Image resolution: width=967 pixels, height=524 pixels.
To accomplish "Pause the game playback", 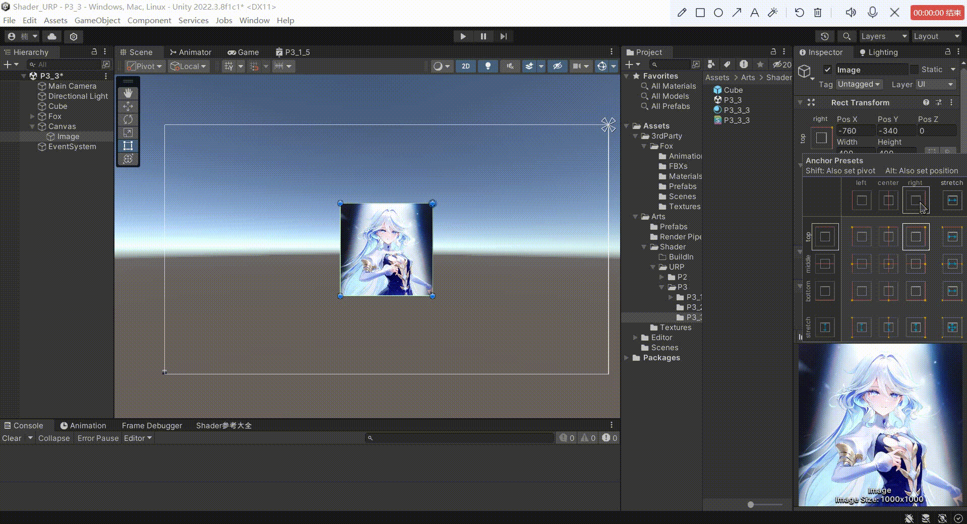I will pos(483,36).
